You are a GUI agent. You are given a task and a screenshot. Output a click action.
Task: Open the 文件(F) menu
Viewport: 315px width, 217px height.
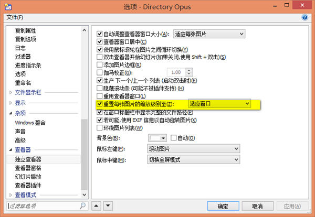[x=15, y=17]
